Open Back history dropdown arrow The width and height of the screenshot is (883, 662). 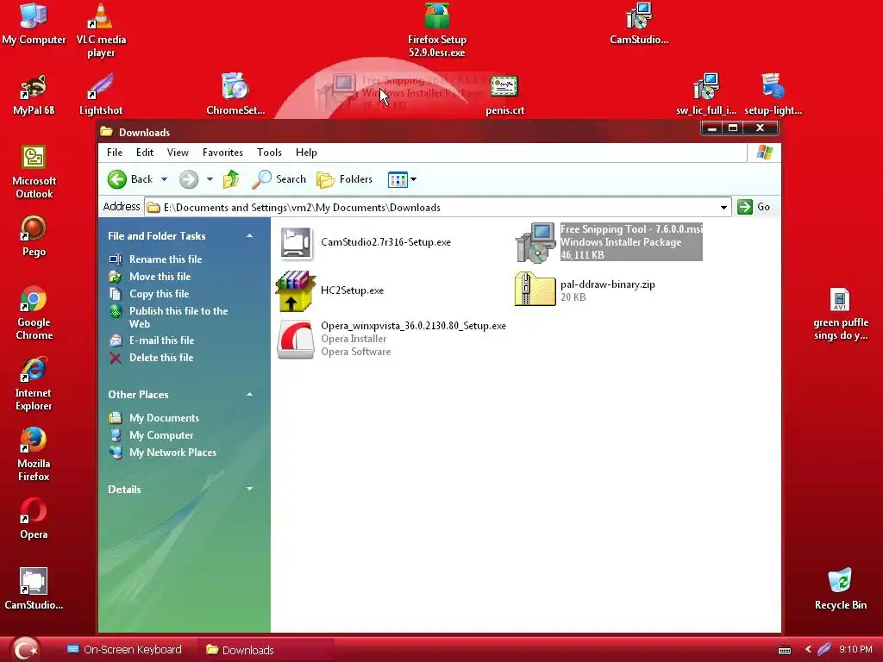pos(164,179)
